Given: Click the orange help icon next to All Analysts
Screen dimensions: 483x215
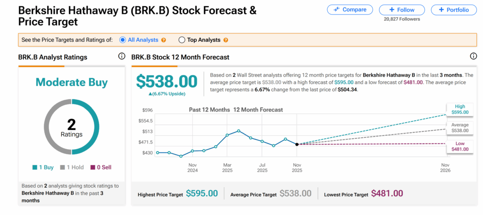Looking at the screenshot, I should pos(164,40).
